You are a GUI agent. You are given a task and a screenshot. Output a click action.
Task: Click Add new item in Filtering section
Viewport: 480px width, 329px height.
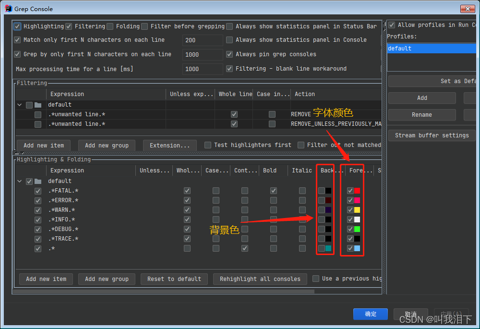point(44,146)
